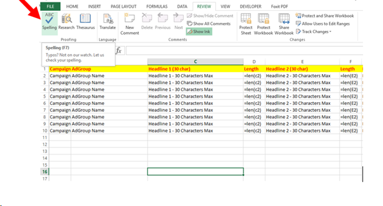Click the 'Length' cell in column F
The width and height of the screenshot is (383, 206).
[350, 69]
